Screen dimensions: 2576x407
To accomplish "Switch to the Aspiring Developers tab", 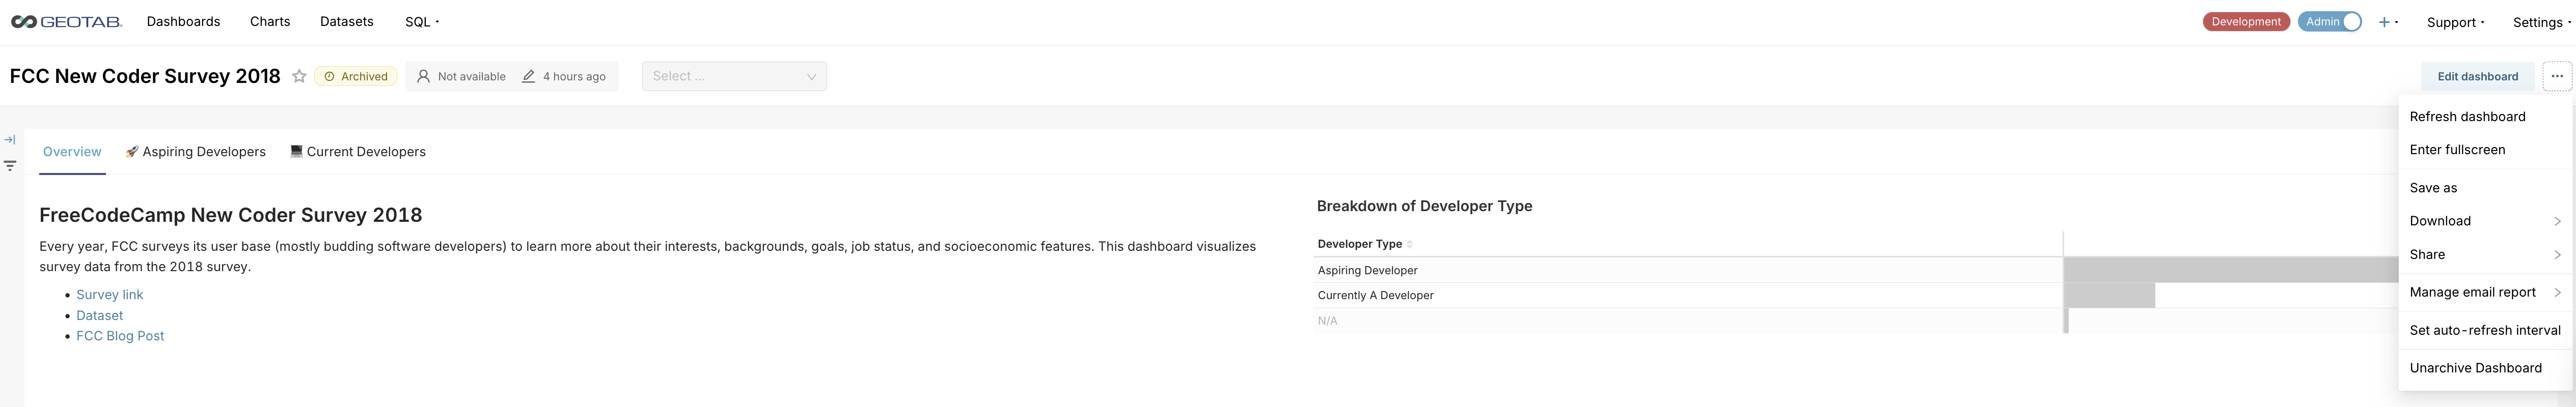I will (x=195, y=152).
